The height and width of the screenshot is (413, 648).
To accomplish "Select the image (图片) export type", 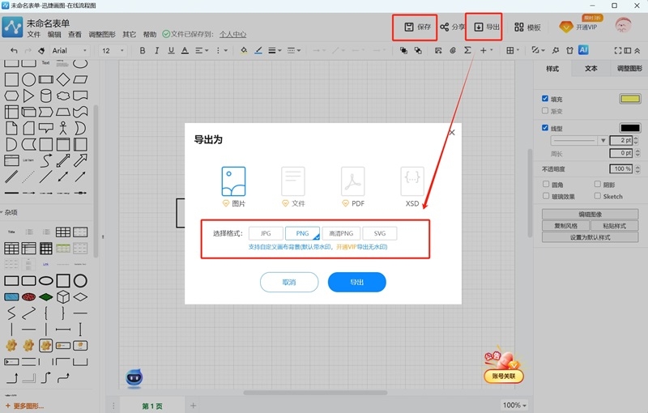I will (233, 187).
